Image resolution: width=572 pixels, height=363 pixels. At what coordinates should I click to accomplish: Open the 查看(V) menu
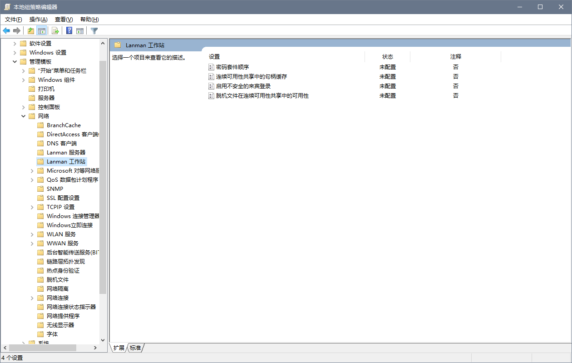[x=64, y=20]
